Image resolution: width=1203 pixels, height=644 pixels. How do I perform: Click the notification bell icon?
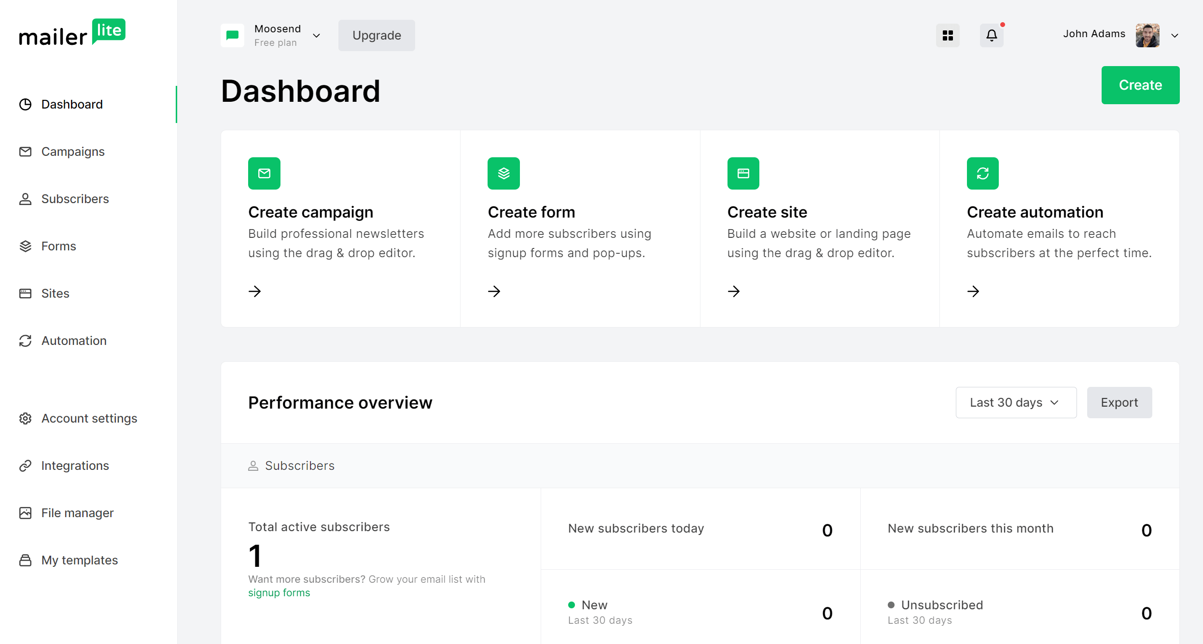tap(992, 35)
